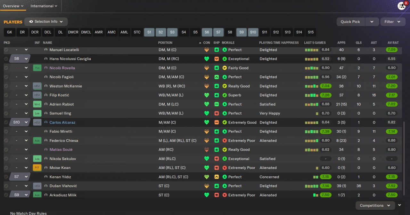Click Federico Chiesa's morale icon
The height and width of the screenshot is (215, 410).
click(225, 141)
